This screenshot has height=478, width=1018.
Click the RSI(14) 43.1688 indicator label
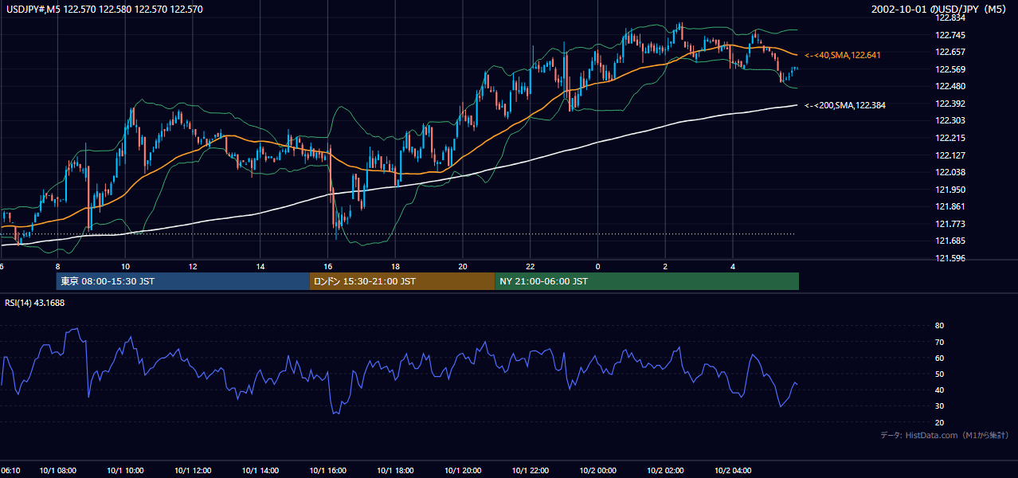pos(35,302)
